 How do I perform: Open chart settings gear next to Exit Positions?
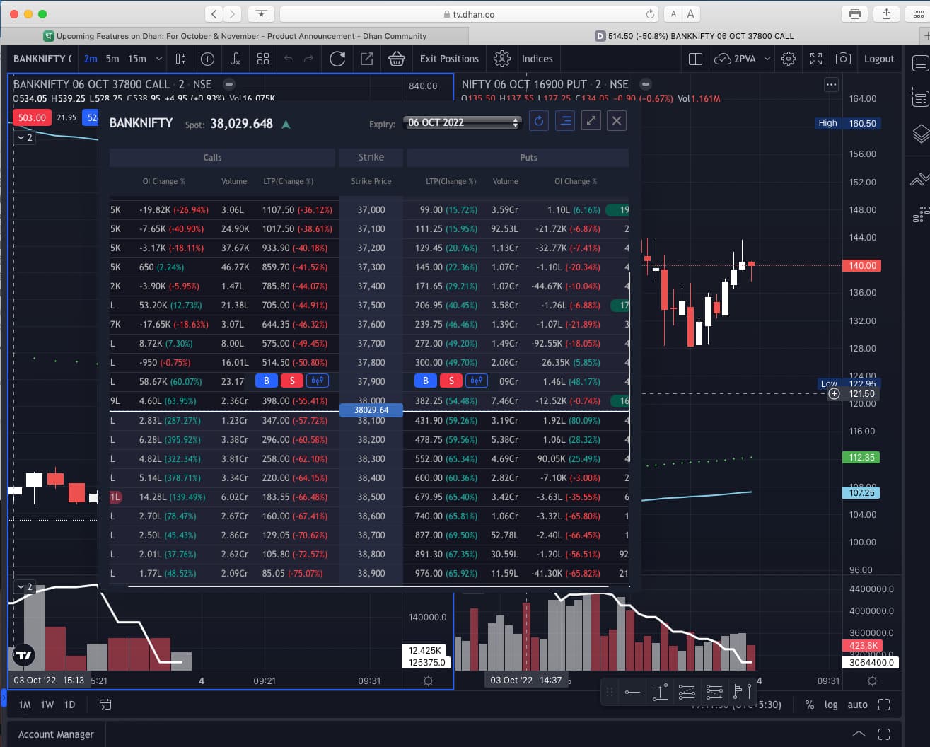coord(502,59)
